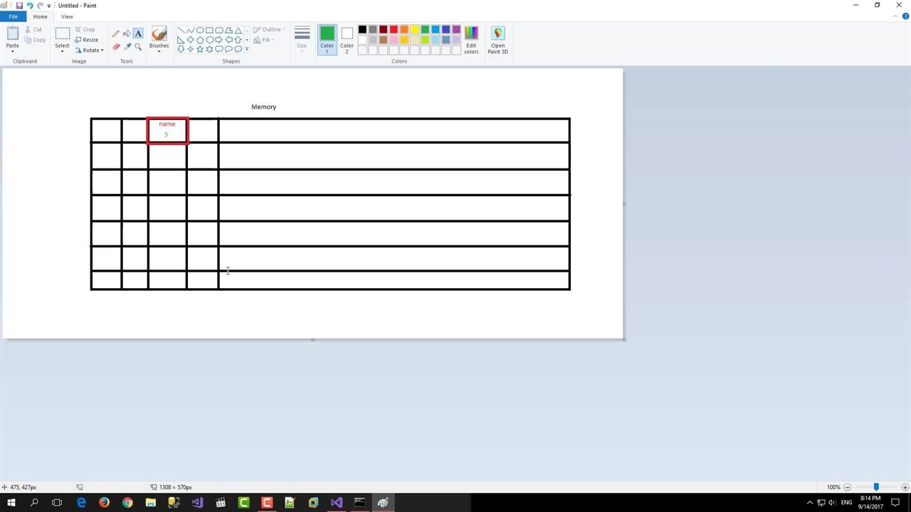Open the File menu
The width and height of the screenshot is (911, 512).
13,16
